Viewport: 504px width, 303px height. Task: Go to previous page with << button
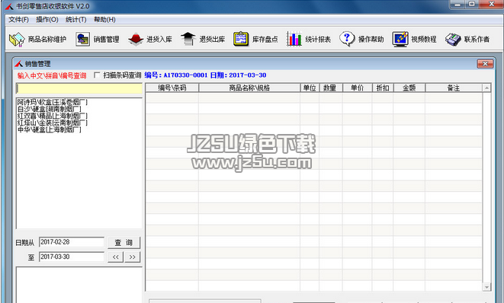point(116,257)
